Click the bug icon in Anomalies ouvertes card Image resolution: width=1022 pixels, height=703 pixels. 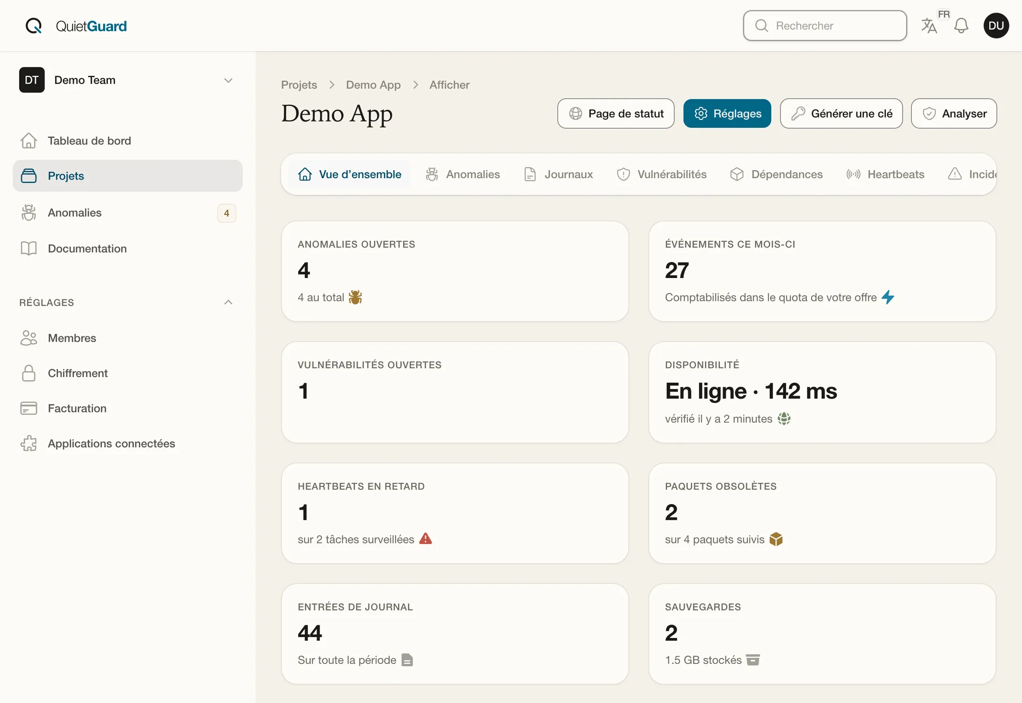click(355, 297)
